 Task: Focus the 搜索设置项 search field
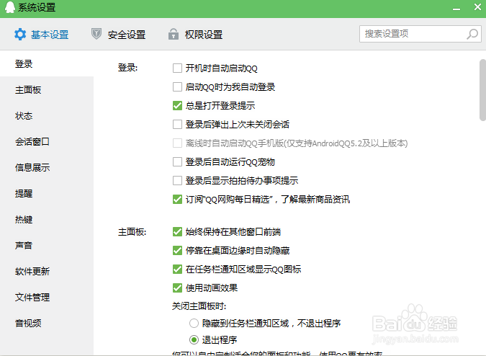(x=420, y=34)
